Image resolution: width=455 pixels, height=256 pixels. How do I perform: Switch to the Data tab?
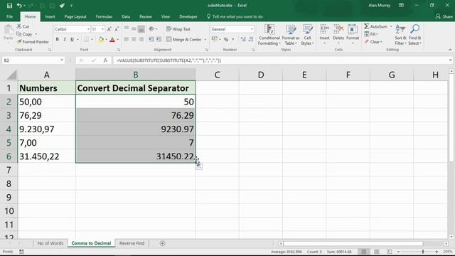tap(126, 16)
